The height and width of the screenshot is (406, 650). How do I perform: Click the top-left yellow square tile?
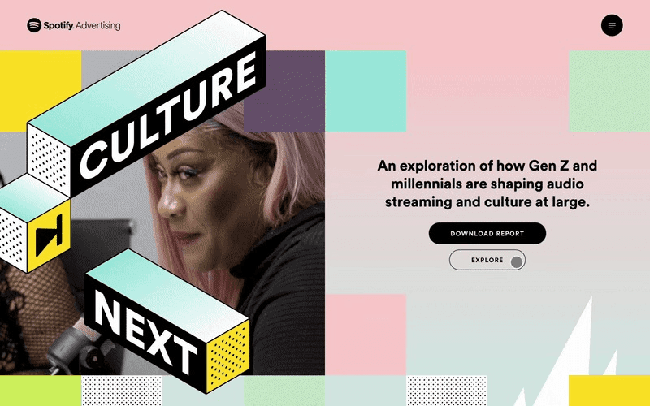click(x=40, y=91)
